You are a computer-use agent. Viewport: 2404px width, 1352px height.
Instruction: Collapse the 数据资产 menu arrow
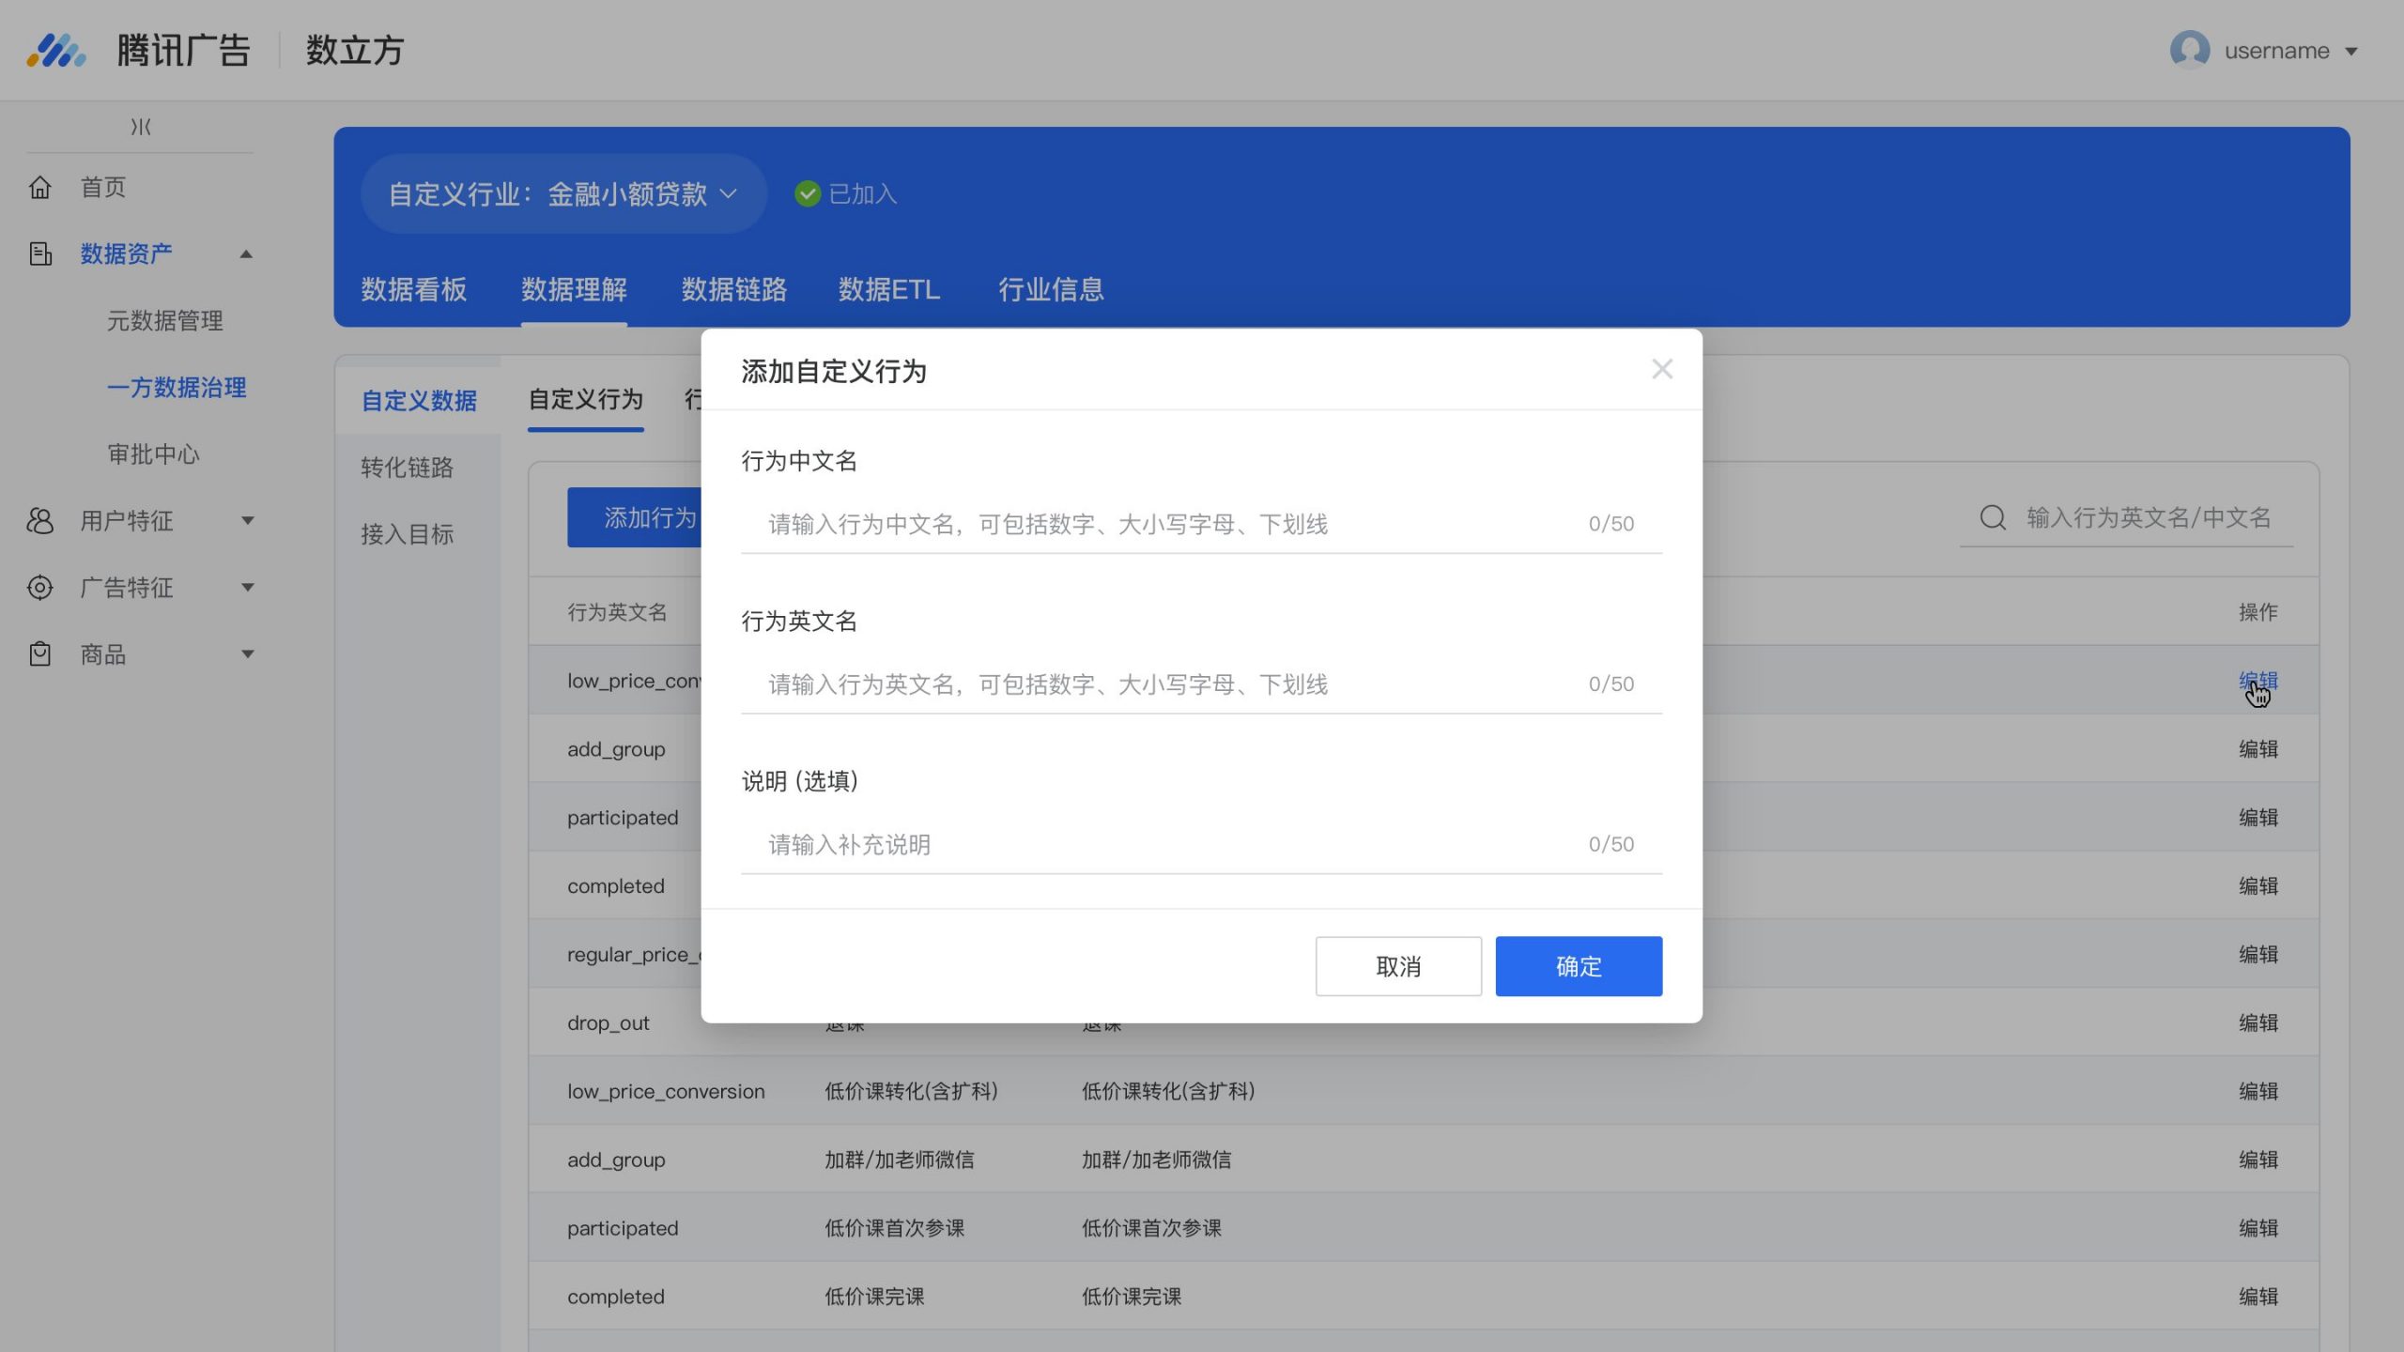pos(246,254)
